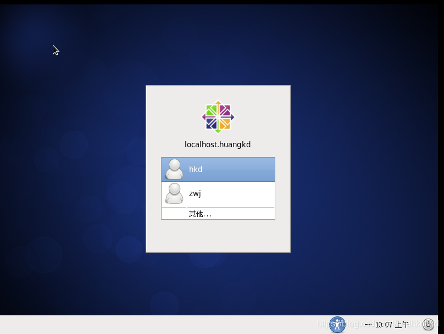Click the zwj user avatar icon
444x334 pixels.
[174, 193]
